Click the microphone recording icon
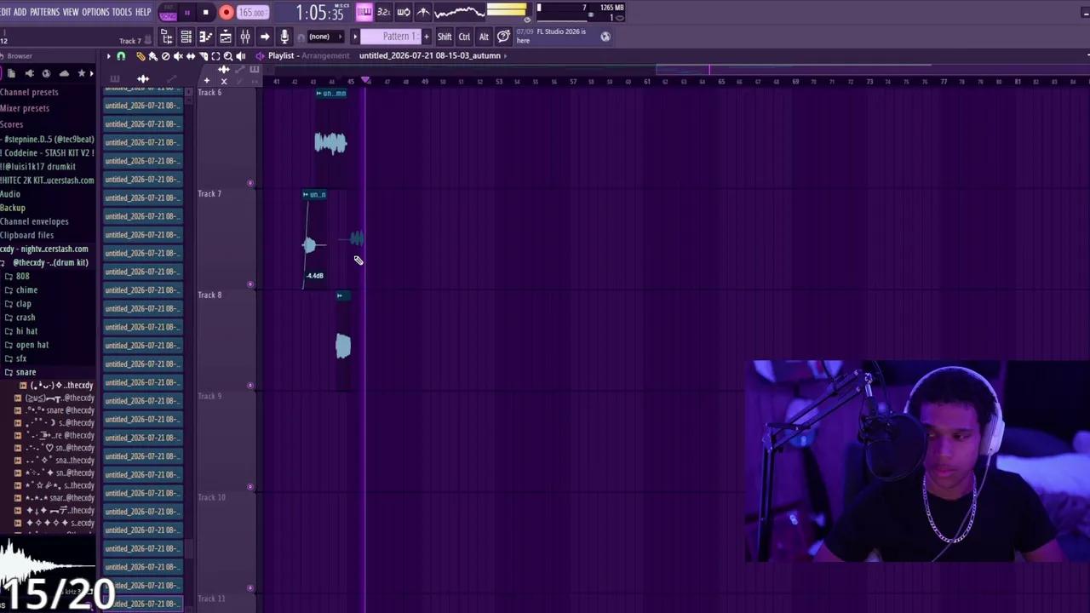This screenshot has width=1090, height=613. coord(284,37)
